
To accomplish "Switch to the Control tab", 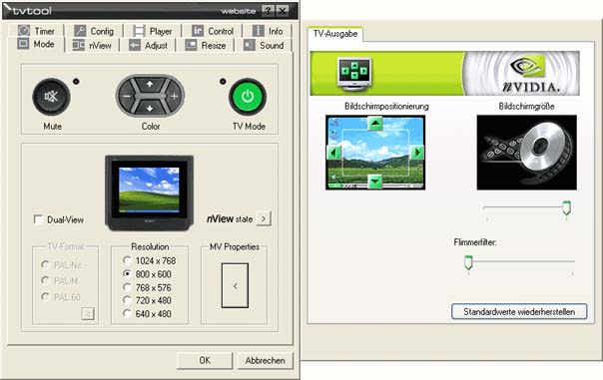I will 213,31.
